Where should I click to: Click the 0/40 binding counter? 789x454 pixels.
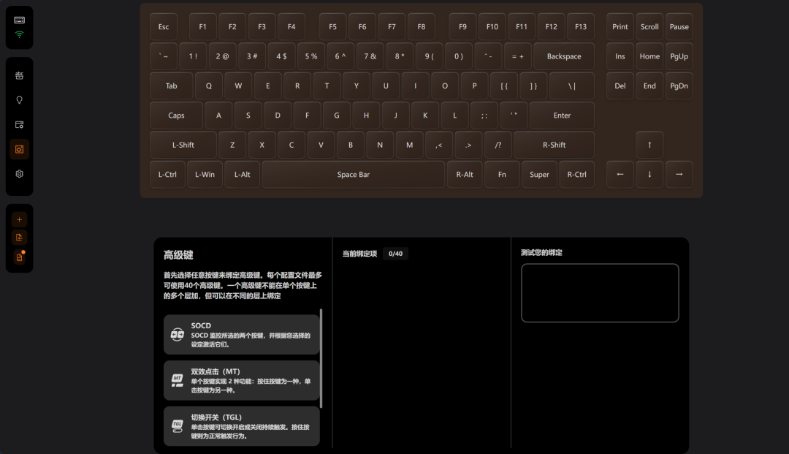coord(395,254)
